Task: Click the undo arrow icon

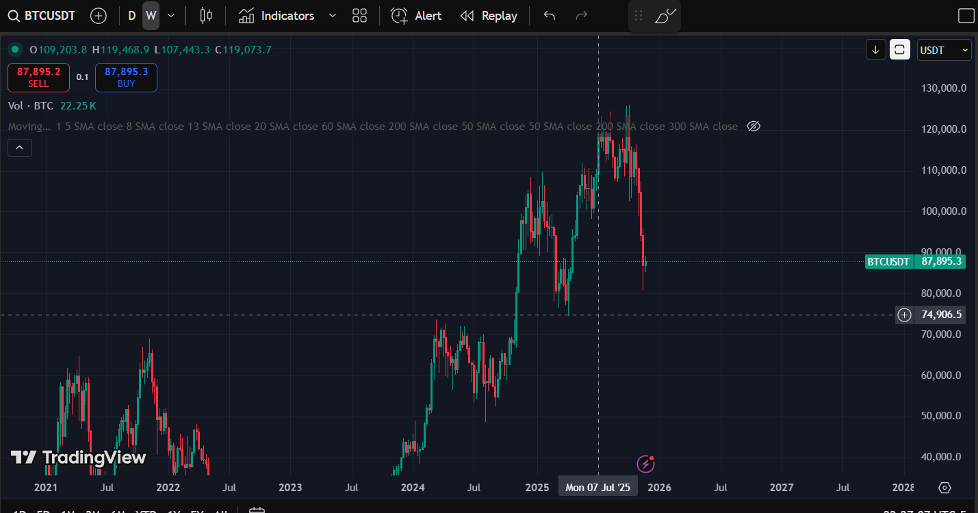Action: click(x=550, y=16)
